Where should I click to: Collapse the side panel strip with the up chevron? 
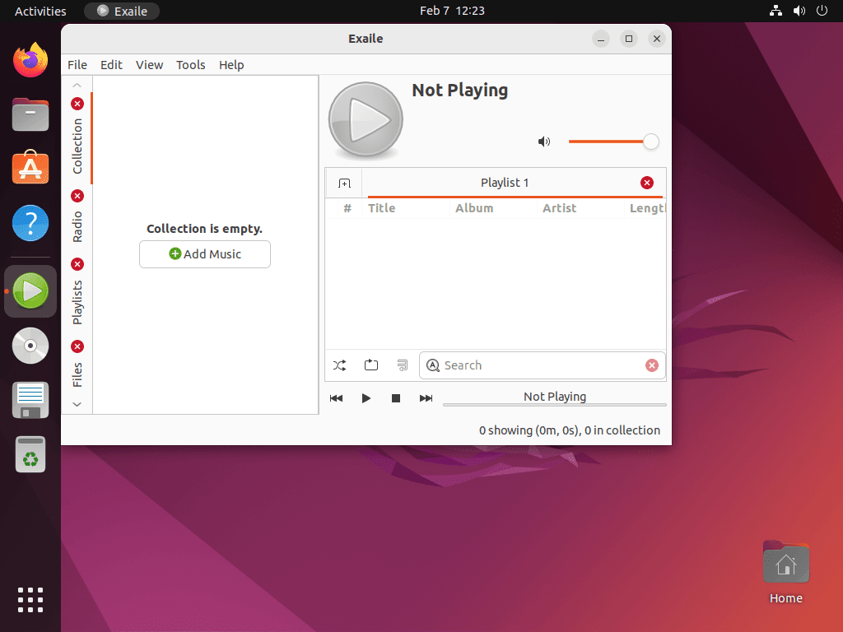(x=77, y=83)
